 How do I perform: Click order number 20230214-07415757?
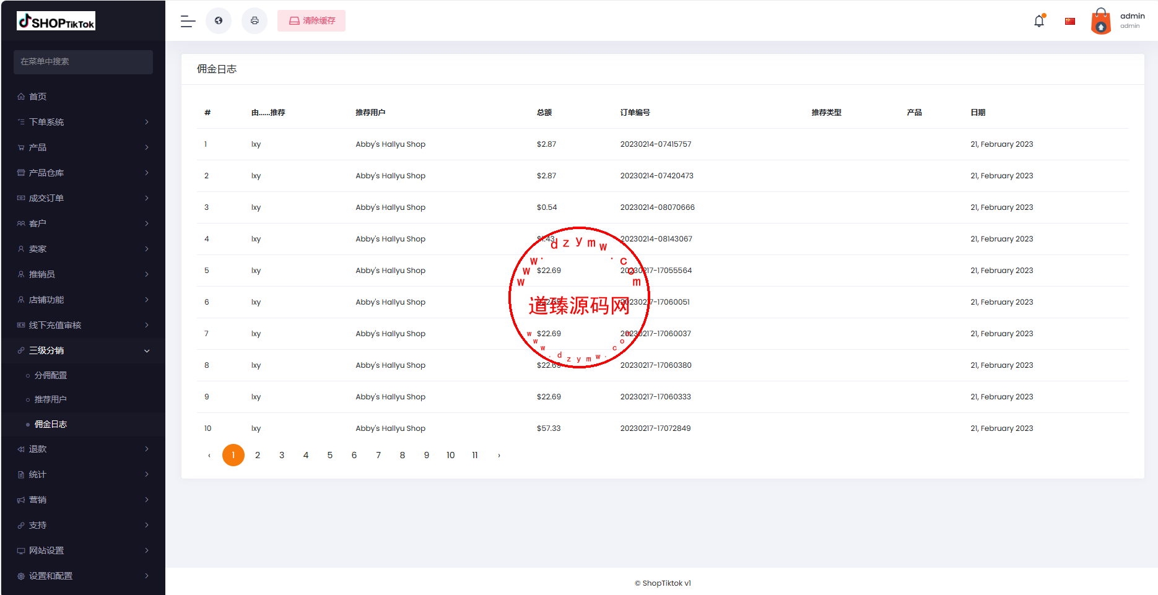pos(656,144)
